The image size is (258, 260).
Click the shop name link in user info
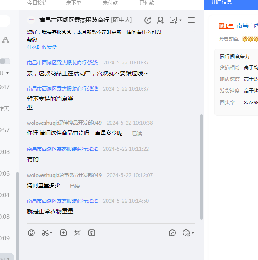[247, 26]
